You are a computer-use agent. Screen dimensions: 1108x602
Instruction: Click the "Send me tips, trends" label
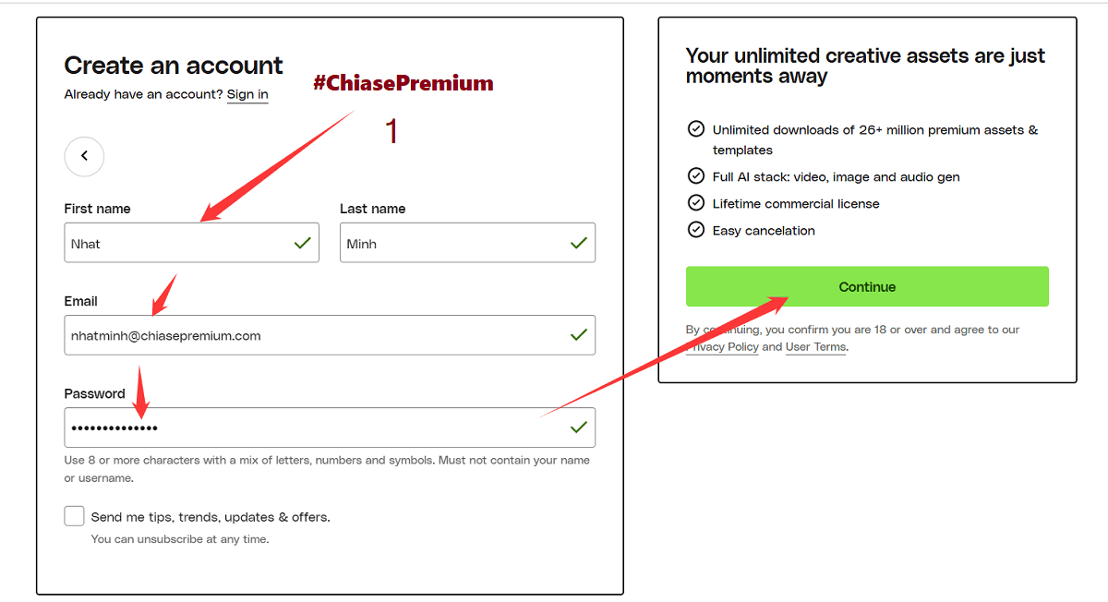point(211,517)
